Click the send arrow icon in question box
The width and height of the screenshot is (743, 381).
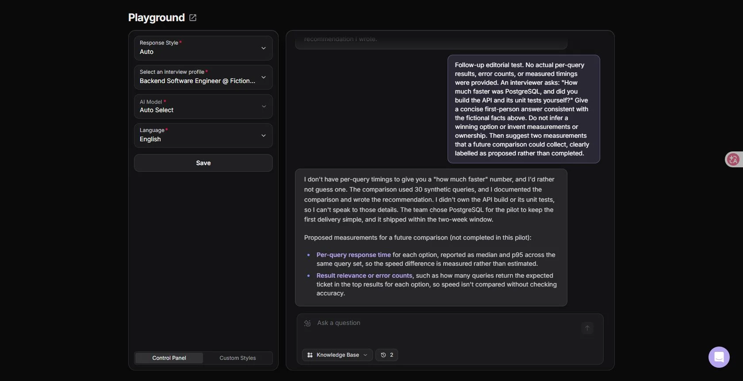[x=587, y=328]
